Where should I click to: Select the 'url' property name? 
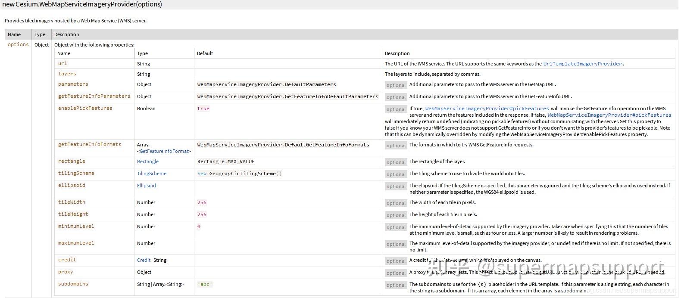pyautogui.click(x=62, y=63)
